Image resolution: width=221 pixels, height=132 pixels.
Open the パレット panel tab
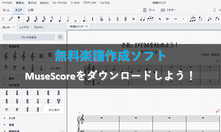point(6,27)
